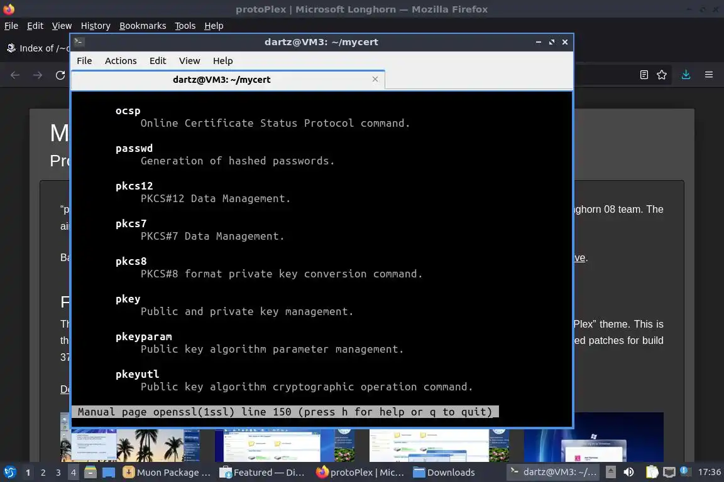The image size is (724, 482).
Task: Switch to virtual desktop 1
Action: click(28, 473)
